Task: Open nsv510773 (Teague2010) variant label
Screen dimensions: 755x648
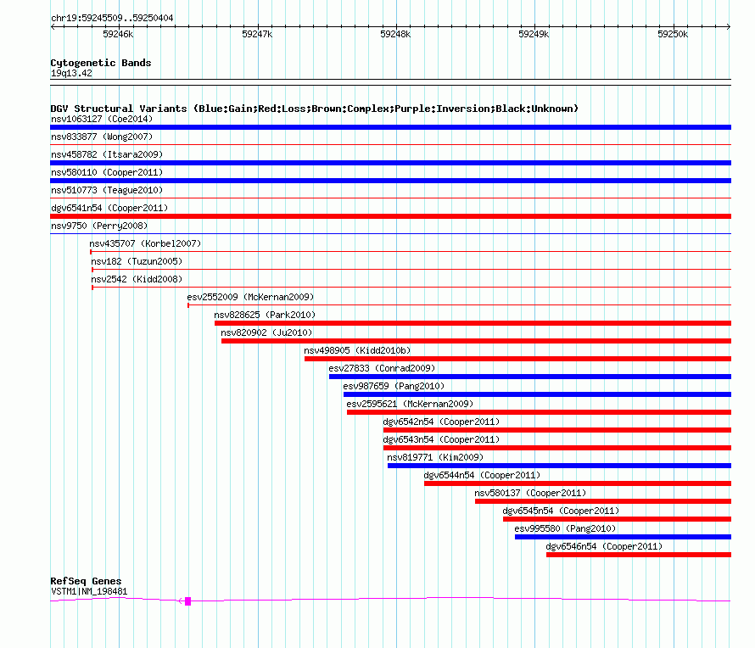Action: tap(107, 190)
